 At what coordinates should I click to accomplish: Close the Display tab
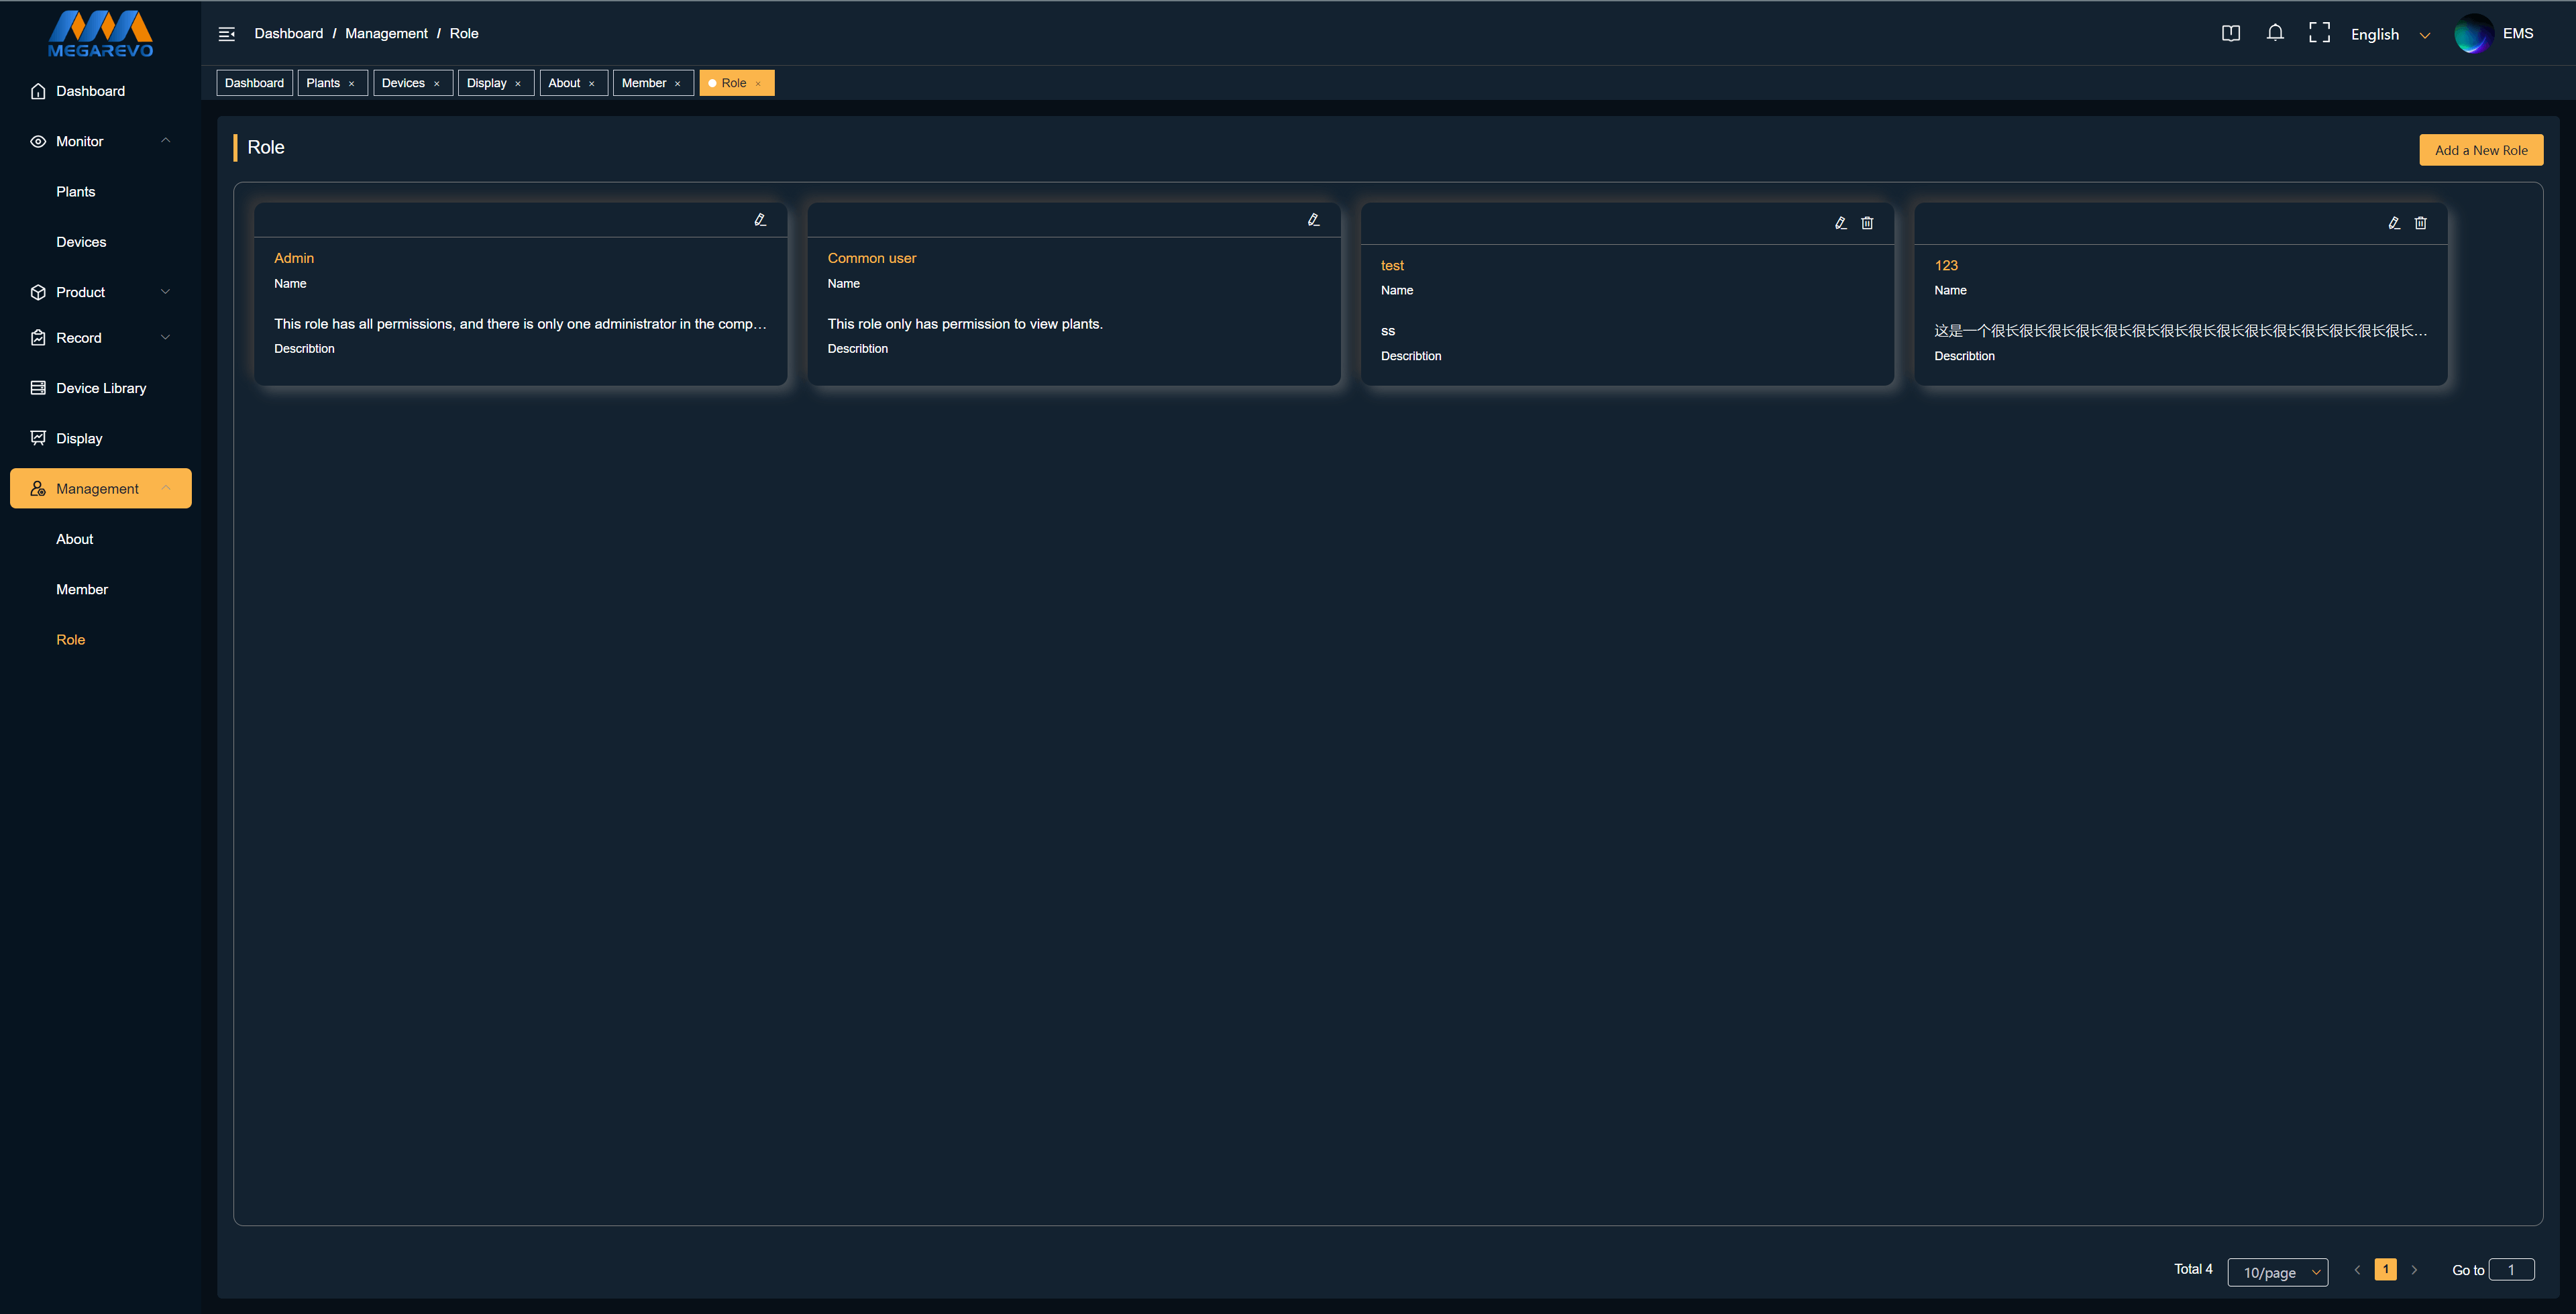coord(518,84)
